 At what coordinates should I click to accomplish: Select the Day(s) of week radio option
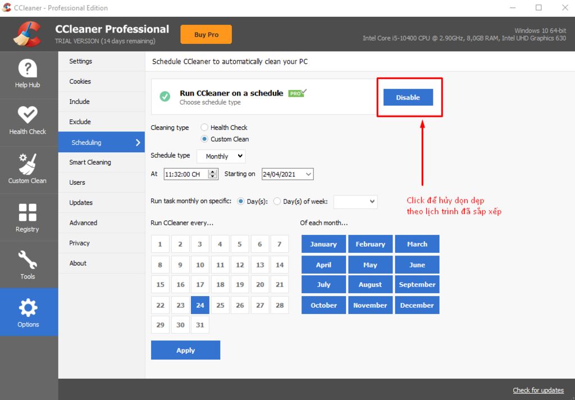[277, 201]
